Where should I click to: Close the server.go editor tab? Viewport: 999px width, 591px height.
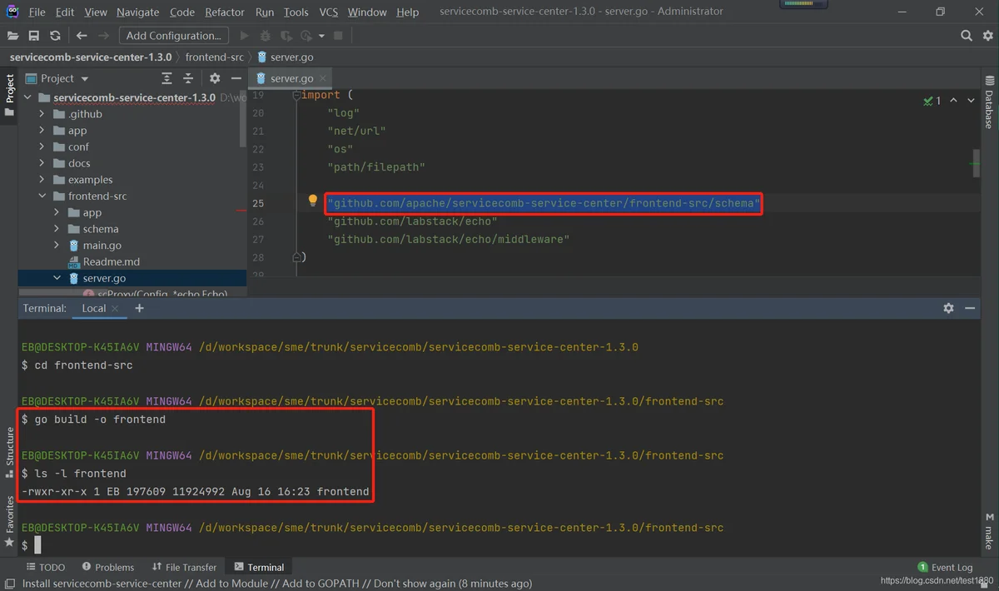pyautogui.click(x=324, y=78)
